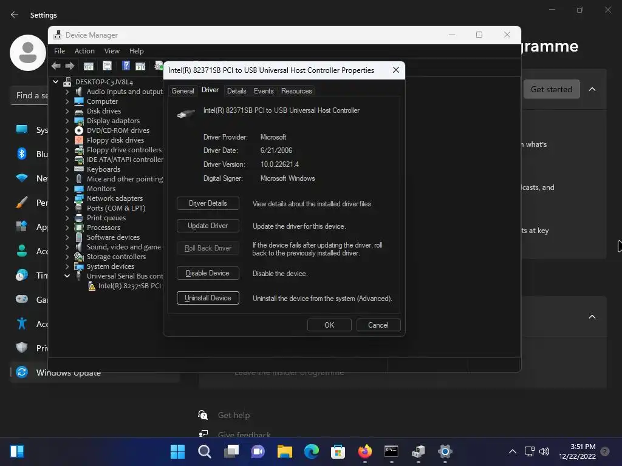Viewport: 622px width, 466px height.
Task: Expand the Disk drives node
Action: 67,111
